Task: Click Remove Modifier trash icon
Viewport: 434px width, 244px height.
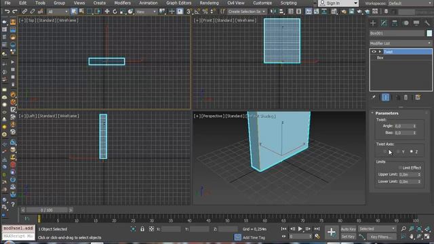Action: (x=406, y=98)
